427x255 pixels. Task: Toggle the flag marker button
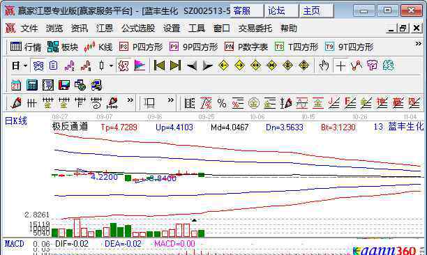click(x=140, y=65)
